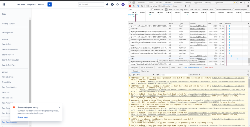
Task: Enable Preserve log checkbox
Action: (x=147, y=6)
